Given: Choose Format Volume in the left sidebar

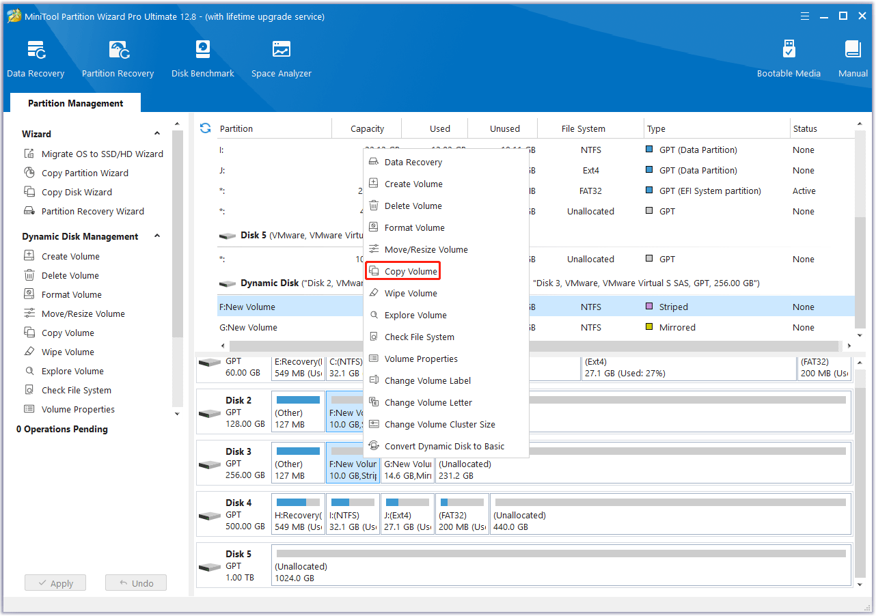Looking at the screenshot, I should (x=62, y=294).
